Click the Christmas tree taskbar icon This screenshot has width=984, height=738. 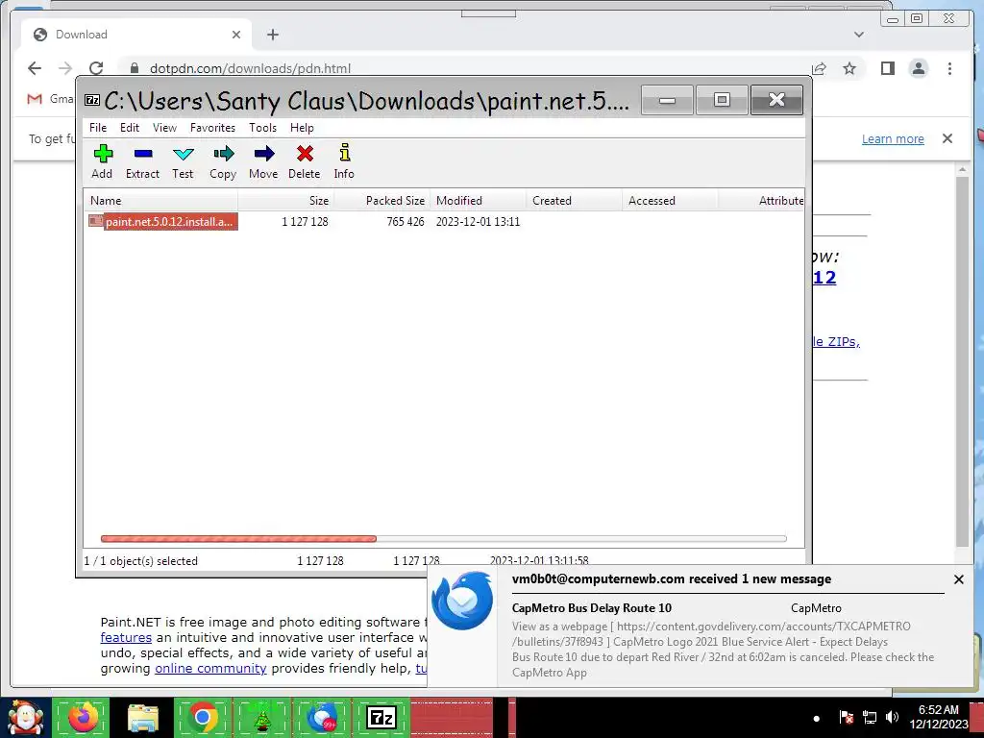point(261,718)
